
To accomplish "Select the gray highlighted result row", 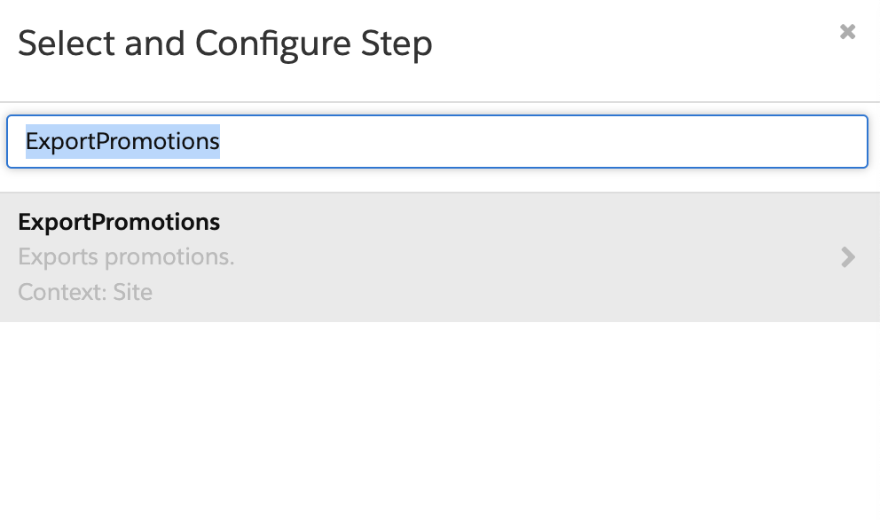I will [x=440, y=257].
